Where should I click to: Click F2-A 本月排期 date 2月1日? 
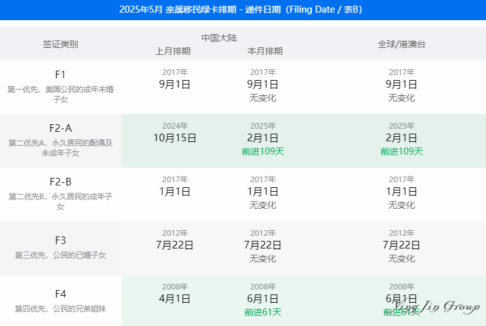[263, 137]
